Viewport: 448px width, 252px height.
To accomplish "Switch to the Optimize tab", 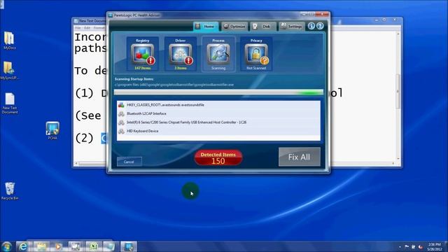I will [234, 27].
